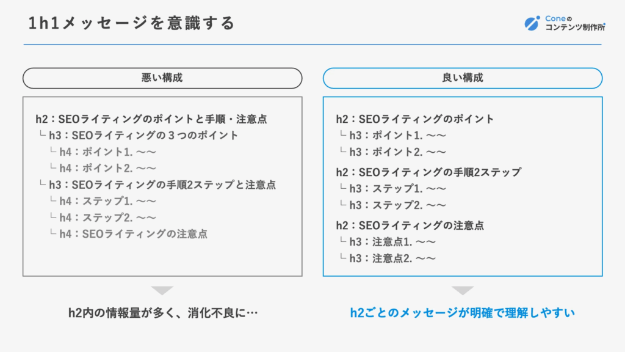Select the 悪い構成 rounded label
Screen dimensions: 625x352
[162, 78]
